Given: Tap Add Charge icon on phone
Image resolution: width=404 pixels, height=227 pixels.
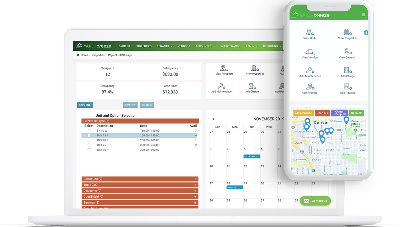Looking at the screenshot, I should click(x=348, y=70).
